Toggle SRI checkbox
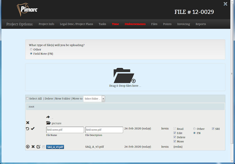This screenshot has height=164, width=235. [x=213, y=129]
